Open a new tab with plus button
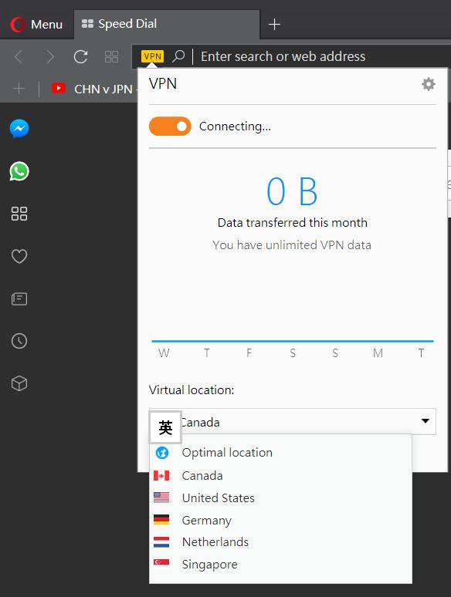 [274, 25]
